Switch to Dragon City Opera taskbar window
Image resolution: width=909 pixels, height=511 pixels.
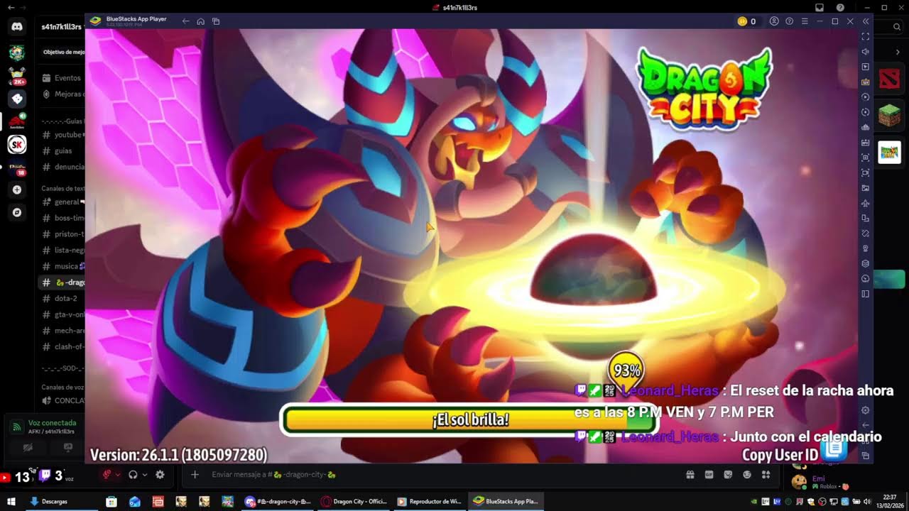(354, 501)
